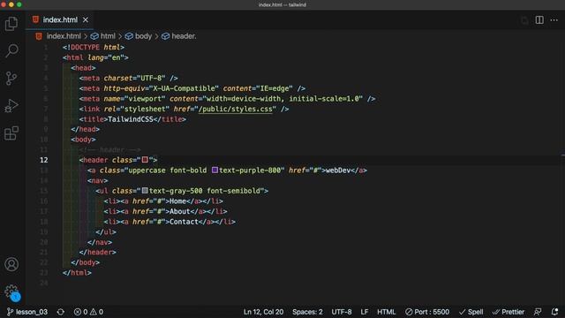Image resolution: width=565 pixels, height=318 pixels.
Task: Click the lesson_03 git branch indicator
Action: (27, 312)
